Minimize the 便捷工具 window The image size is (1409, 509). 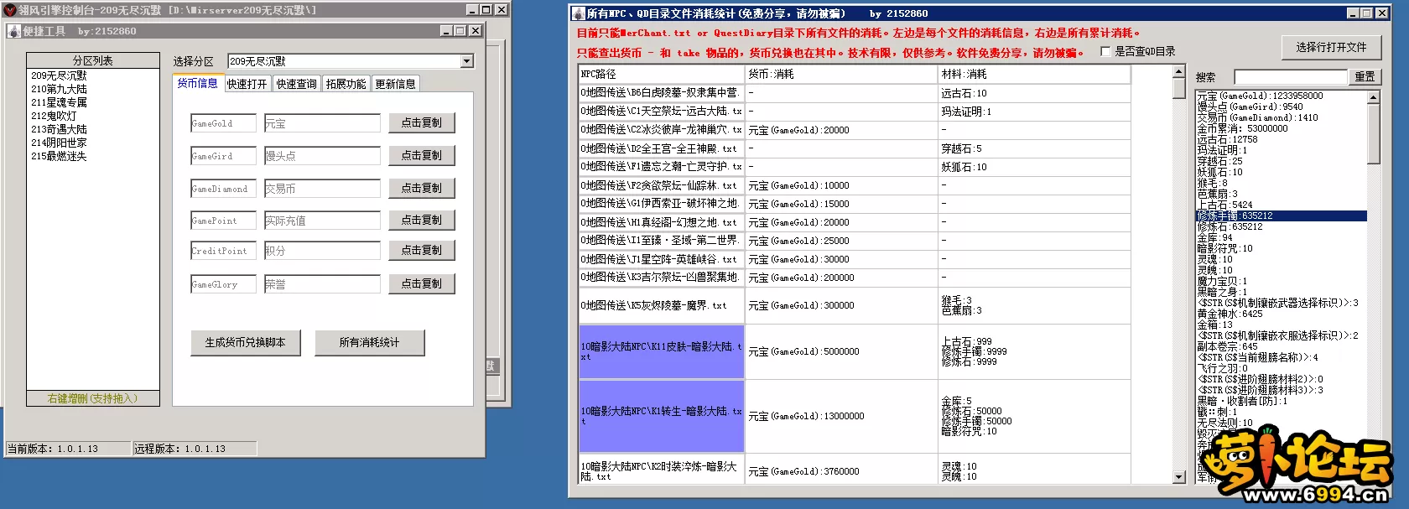click(x=446, y=30)
